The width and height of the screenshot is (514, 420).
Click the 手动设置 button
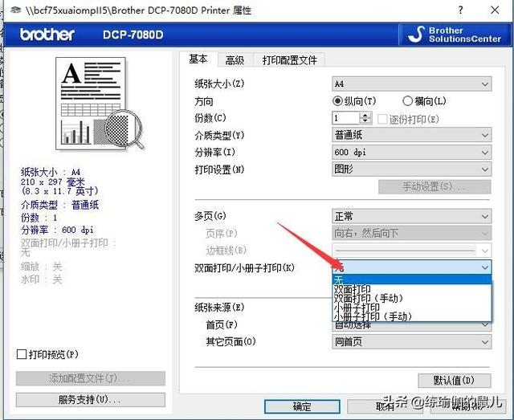434,187
